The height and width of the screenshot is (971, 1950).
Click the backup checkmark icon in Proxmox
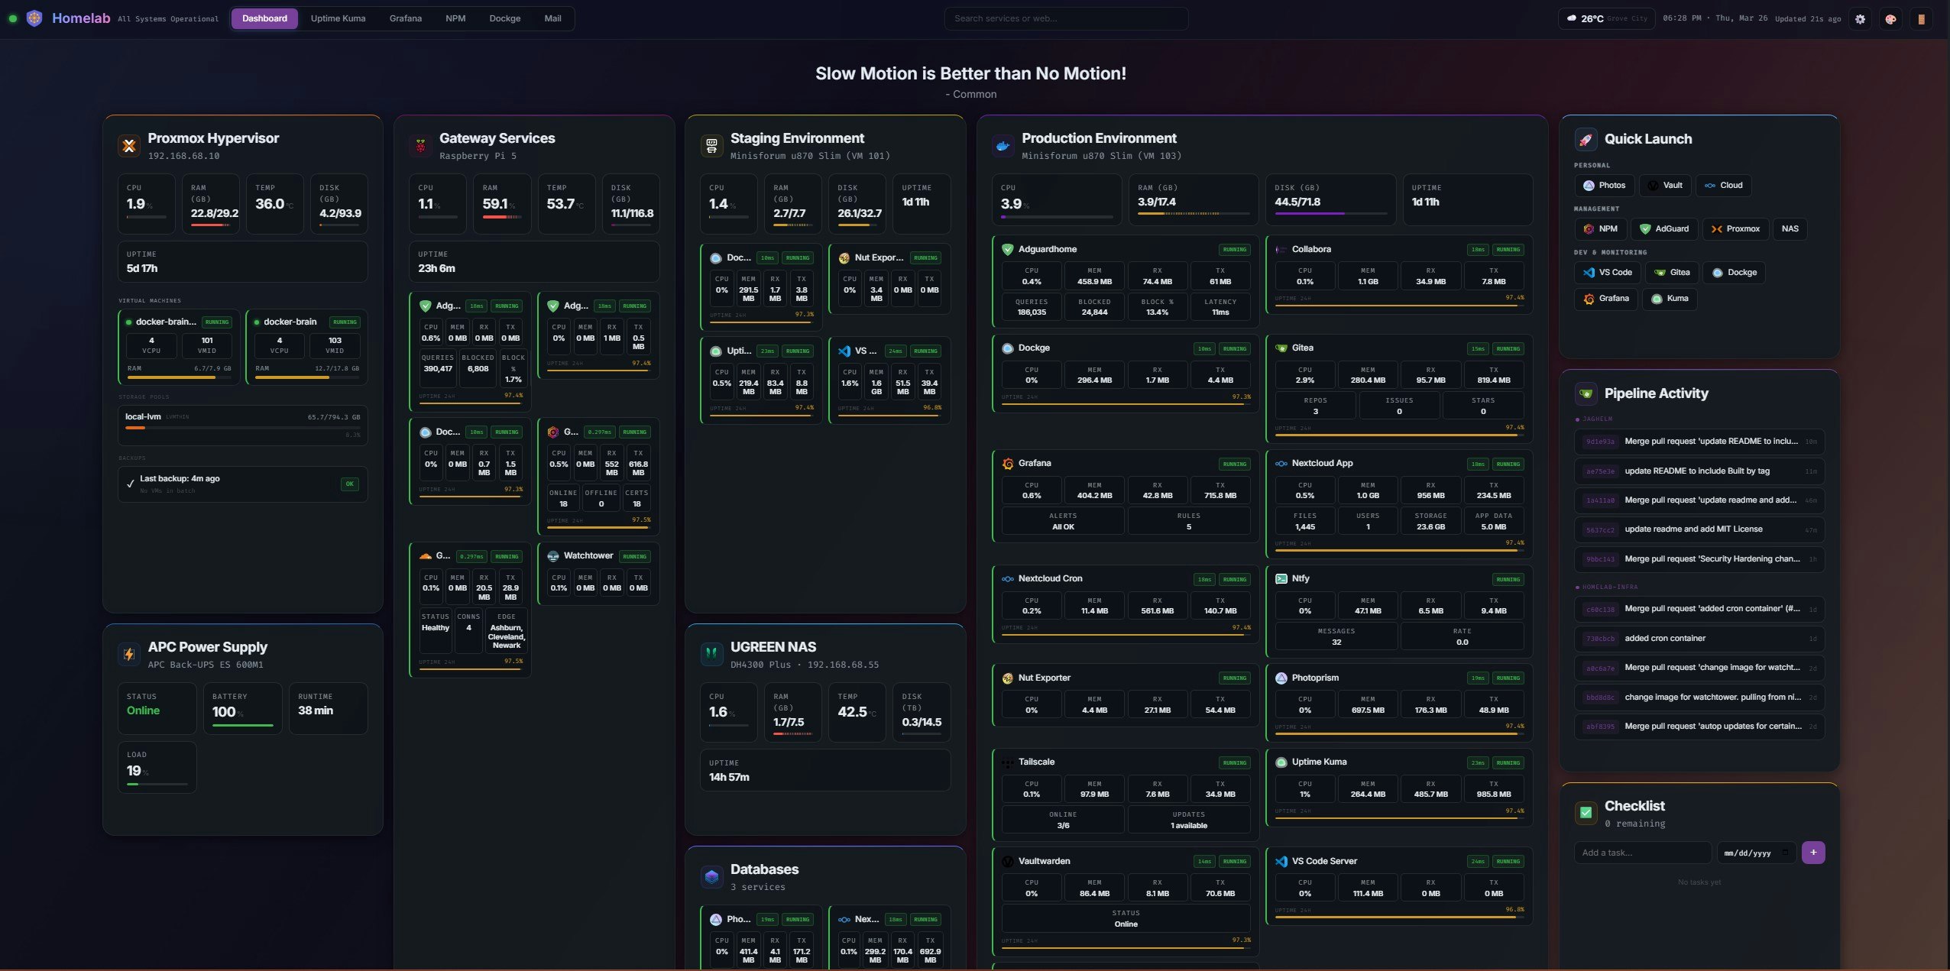click(x=130, y=484)
